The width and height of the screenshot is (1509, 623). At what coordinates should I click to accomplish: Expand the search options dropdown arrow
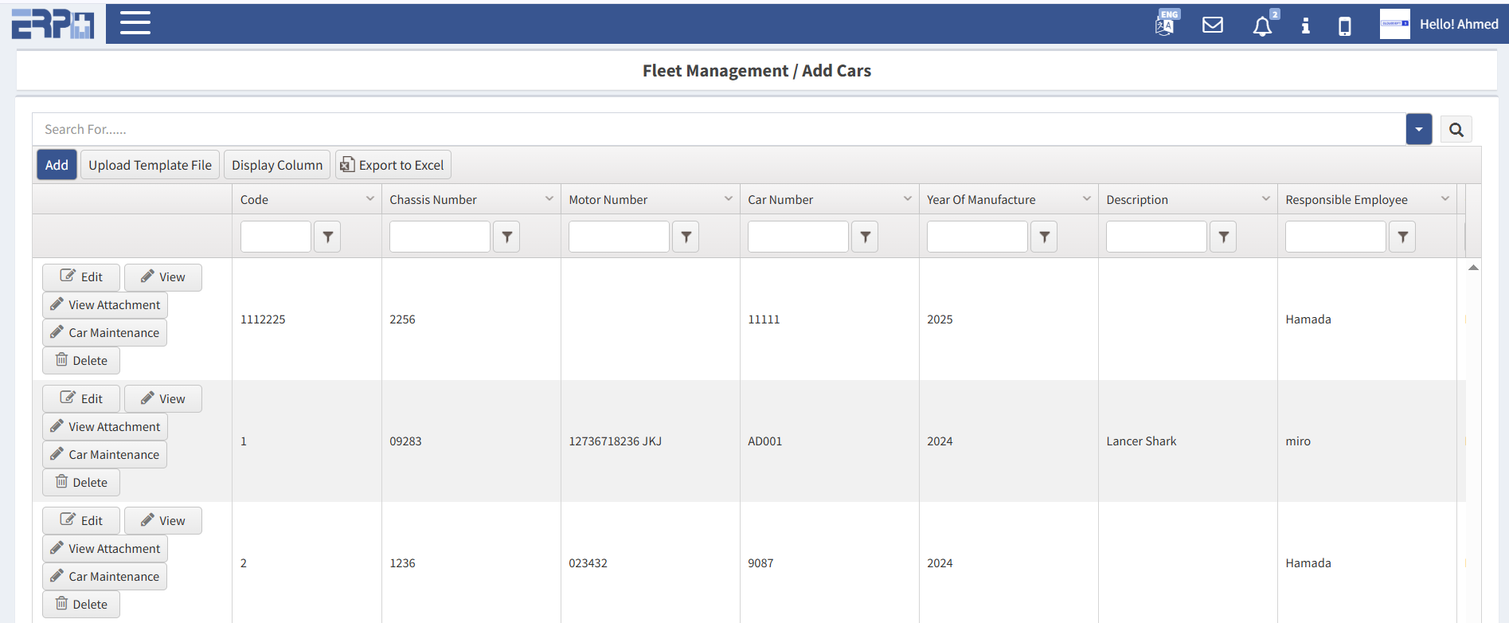(x=1418, y=129)
